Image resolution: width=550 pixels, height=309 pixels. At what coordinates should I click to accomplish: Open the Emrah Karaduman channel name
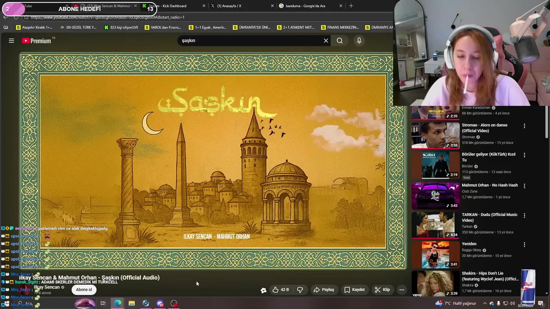point(476,108)
